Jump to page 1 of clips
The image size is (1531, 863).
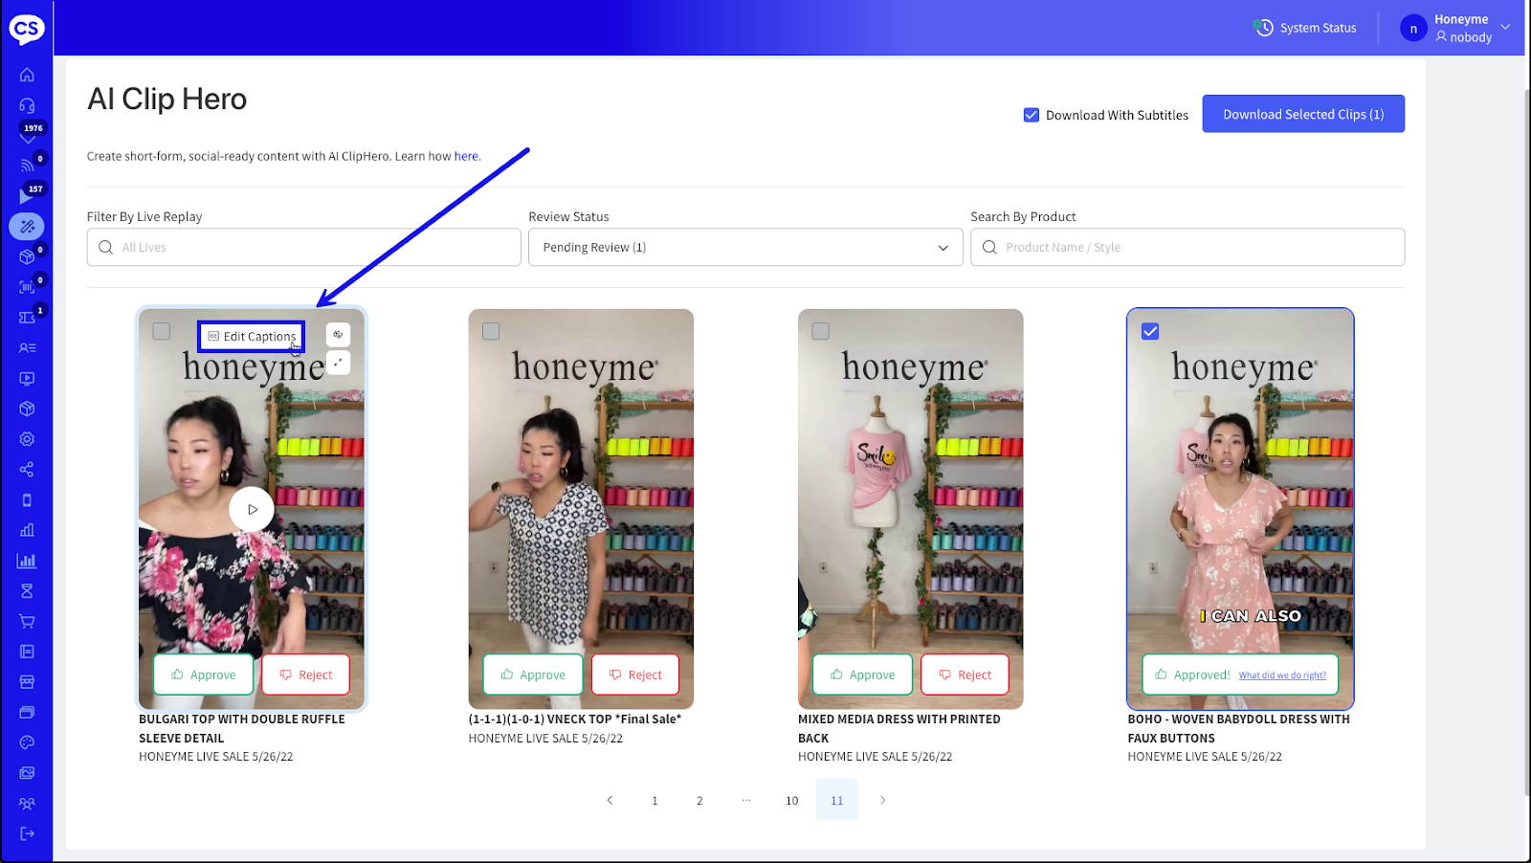tap(655, 801)
